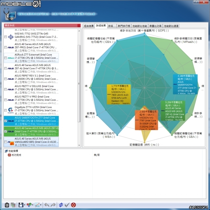Click the system list scroll down arrow
The width and height of the screenshot is (210, 210).
click(79, 145)
